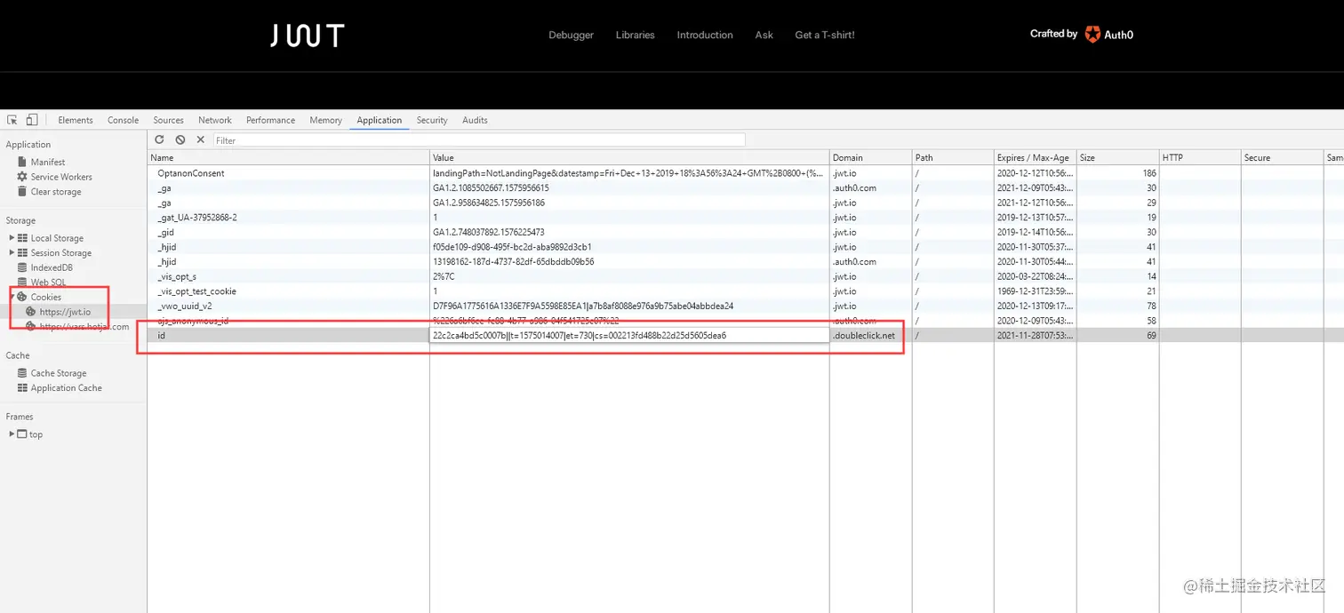The image size is (1344, 613).
Task: Click the IndexedDB database icon
Action: click(x=22, y=267)
